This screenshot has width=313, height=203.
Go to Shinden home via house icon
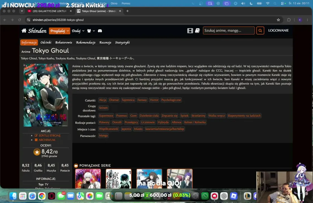tap(24, 30)
